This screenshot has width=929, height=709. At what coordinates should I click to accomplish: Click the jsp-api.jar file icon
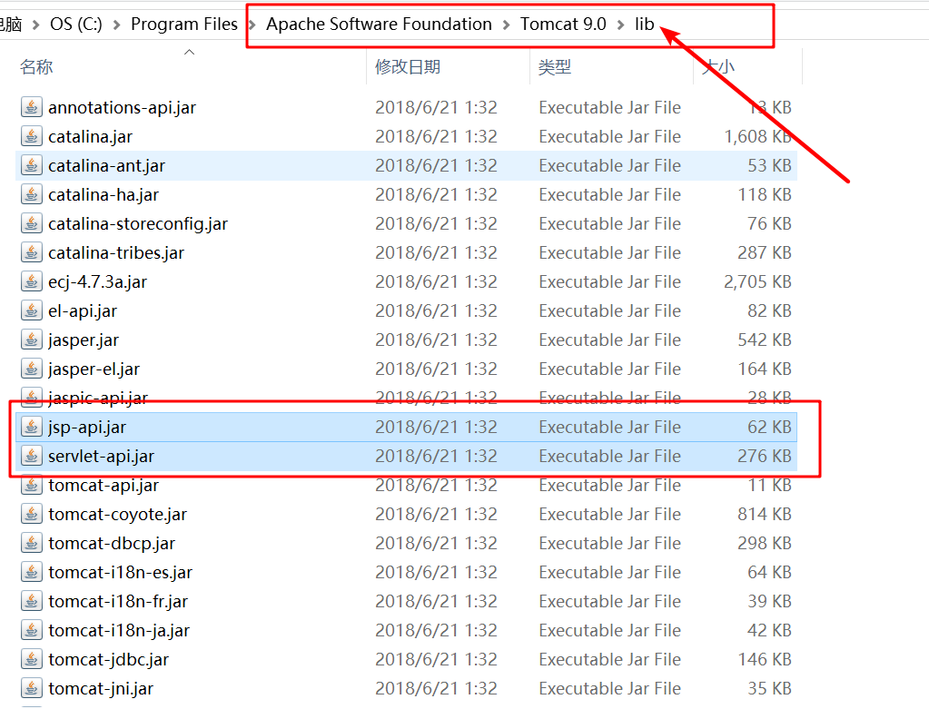pyautogui.click(x=32, y=427)
